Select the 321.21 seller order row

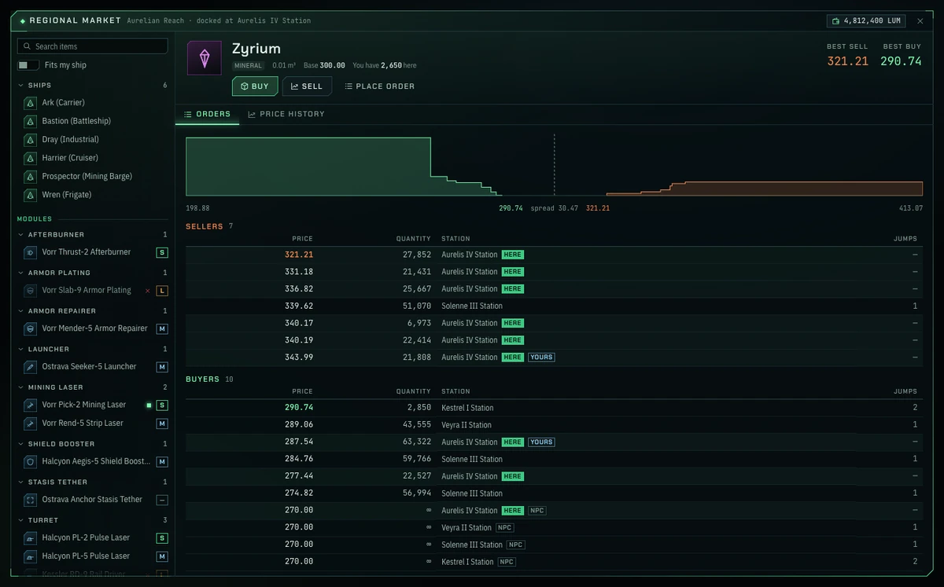(x=554, y=255)
